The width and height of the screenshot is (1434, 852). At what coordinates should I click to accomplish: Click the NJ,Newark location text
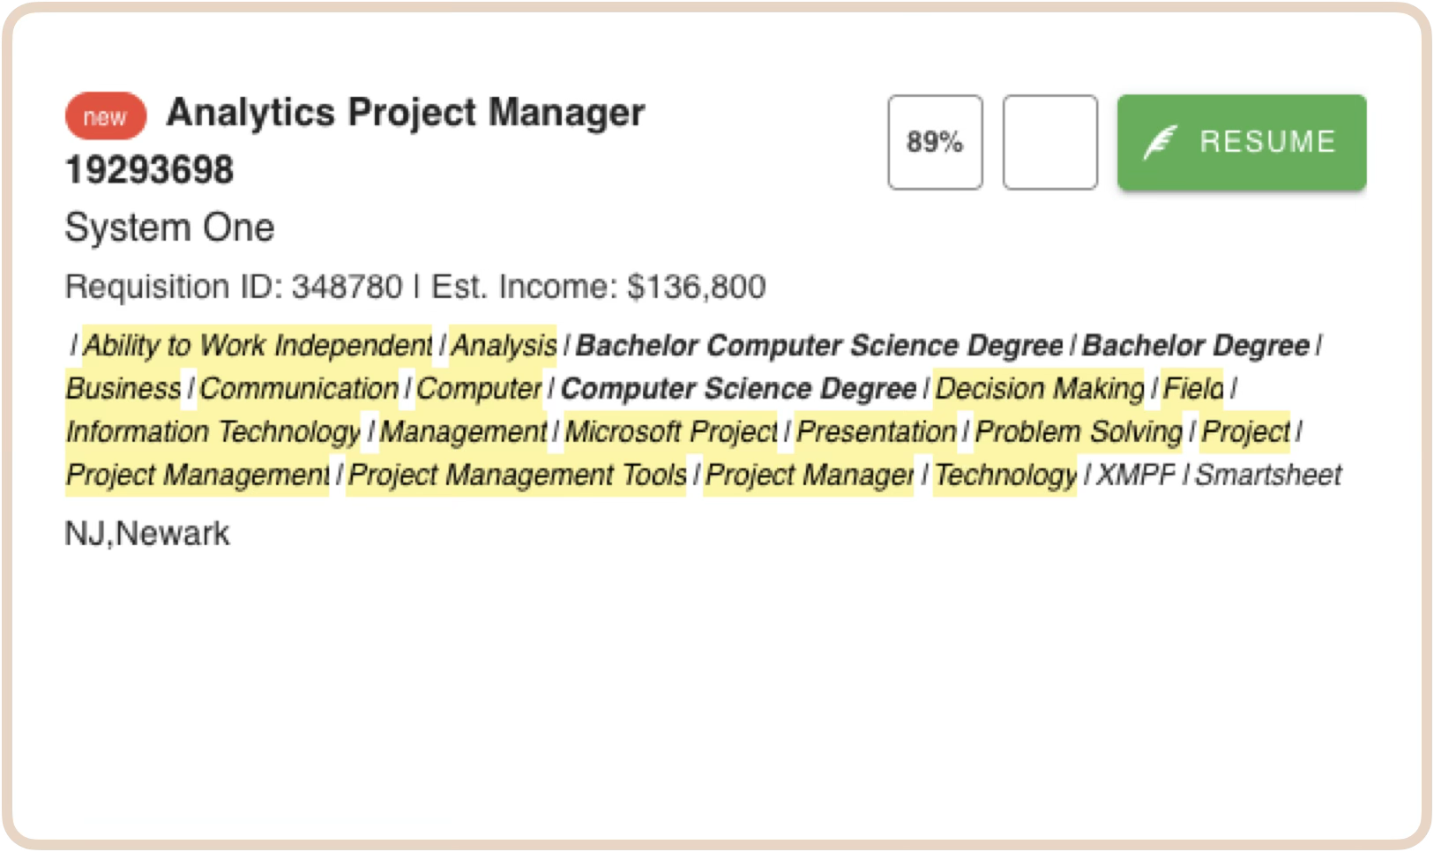click(x=147, y=534)
